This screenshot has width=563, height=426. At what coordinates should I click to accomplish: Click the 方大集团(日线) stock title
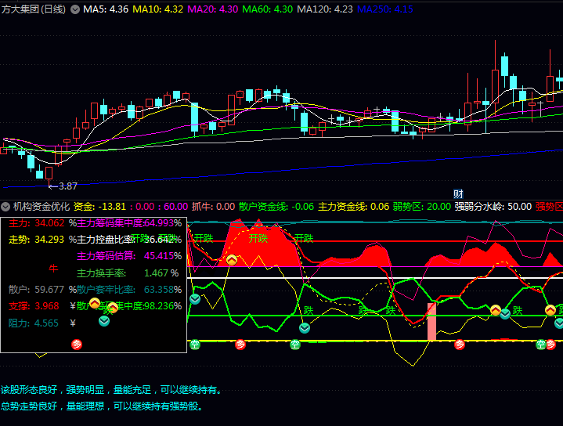pyautogui.click(x=33, y=9)
